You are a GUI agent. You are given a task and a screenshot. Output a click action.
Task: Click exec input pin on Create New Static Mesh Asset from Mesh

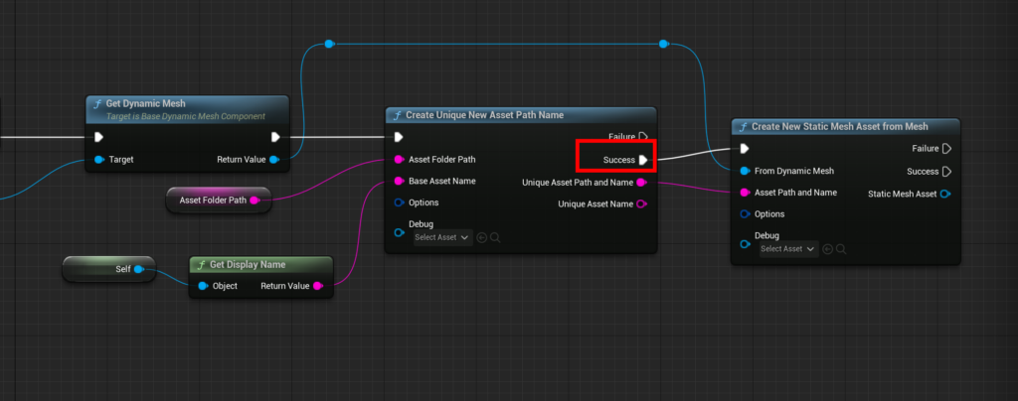coord(745,148)
